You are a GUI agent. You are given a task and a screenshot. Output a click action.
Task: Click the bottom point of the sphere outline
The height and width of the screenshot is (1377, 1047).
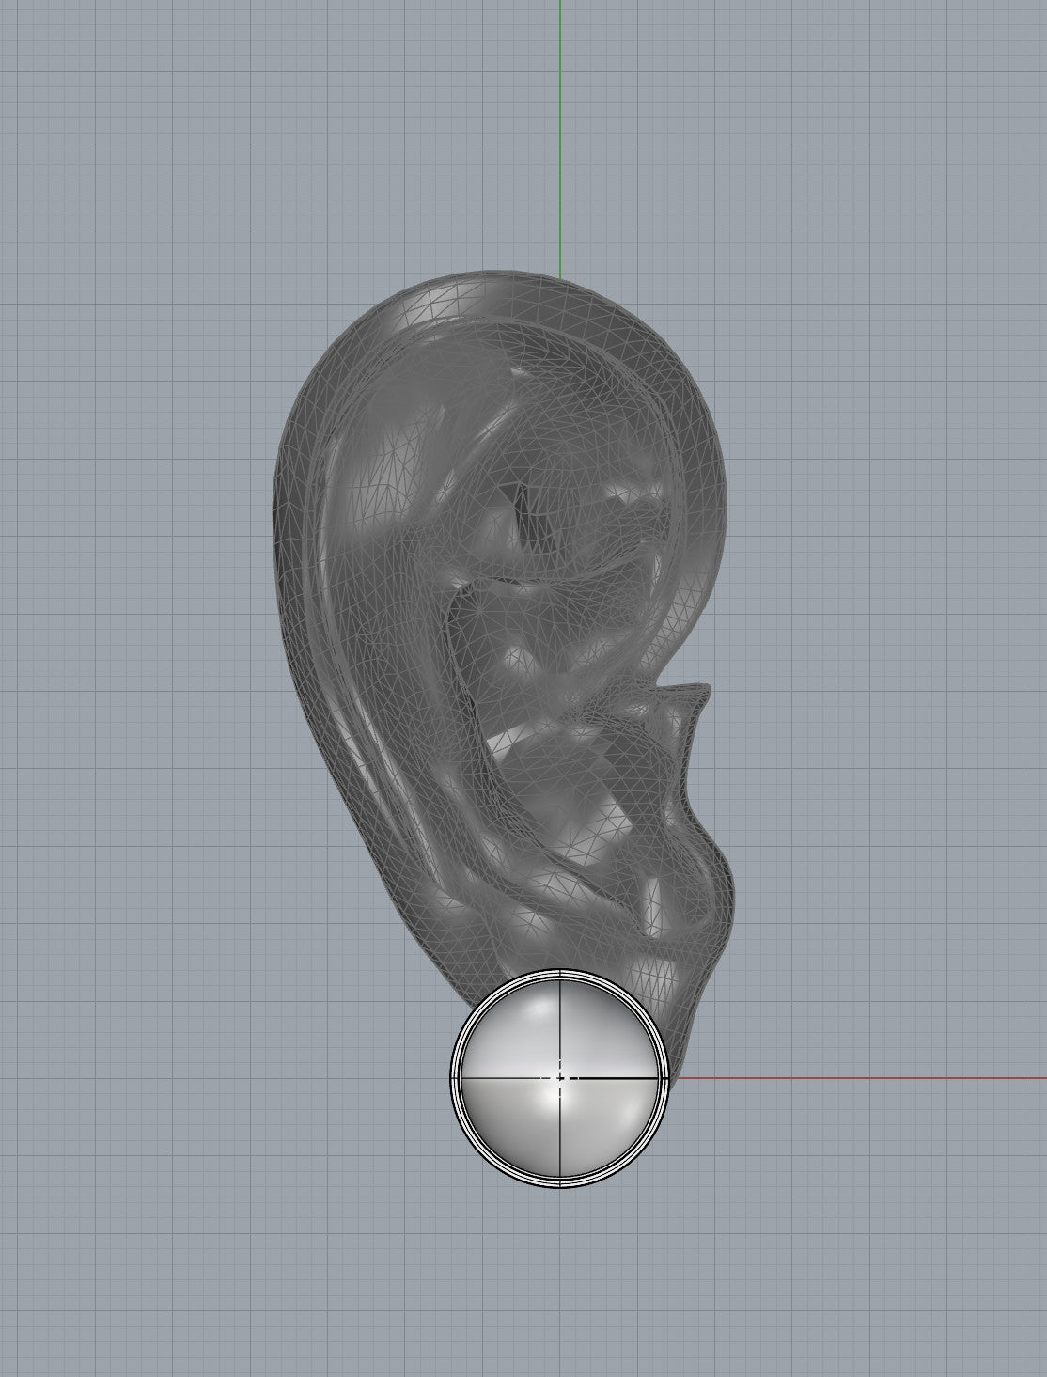coord(560,1187)
